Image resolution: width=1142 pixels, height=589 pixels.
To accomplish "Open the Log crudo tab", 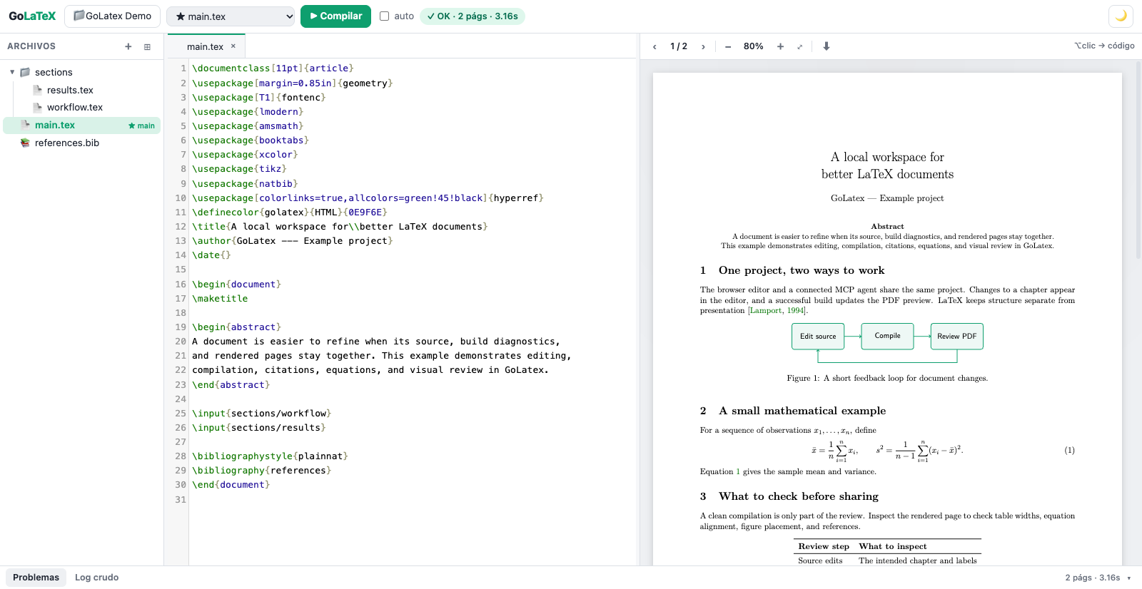I will (97, 578).
